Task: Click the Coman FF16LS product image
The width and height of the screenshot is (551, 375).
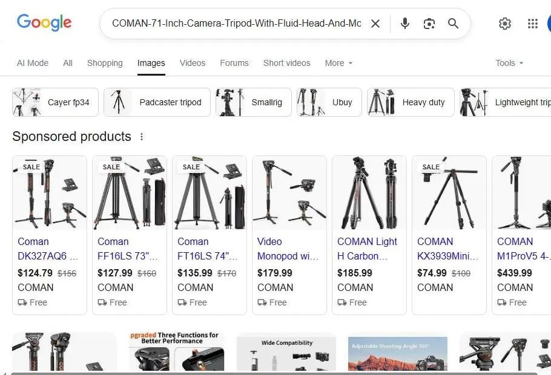Action: (130, 193)
